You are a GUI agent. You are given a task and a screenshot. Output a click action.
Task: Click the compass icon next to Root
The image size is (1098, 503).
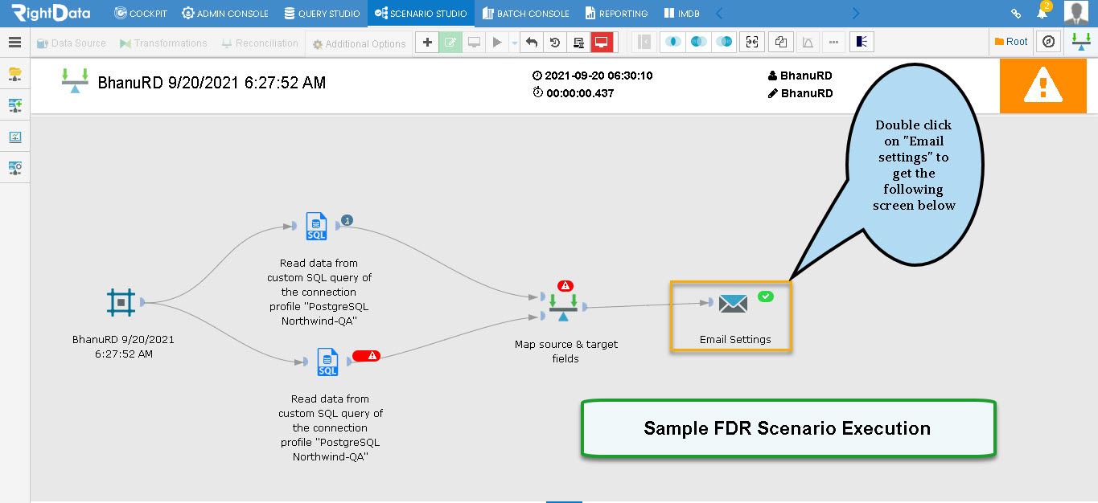pyautogui.click(x=1047, y=42)
